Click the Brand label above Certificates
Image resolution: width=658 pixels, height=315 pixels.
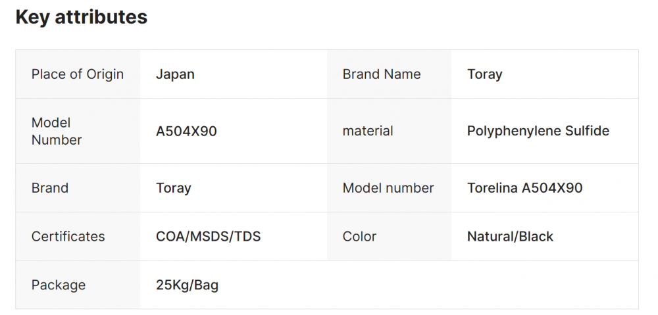50,188
